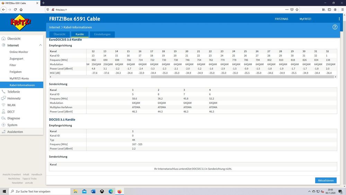Bookmark page with star icon
Screen dimensions: 346x195
(x=297, y=9)
